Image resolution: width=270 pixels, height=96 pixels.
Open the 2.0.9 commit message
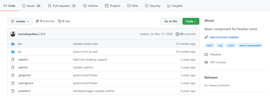pyautogui.click(x=42, y=34)
